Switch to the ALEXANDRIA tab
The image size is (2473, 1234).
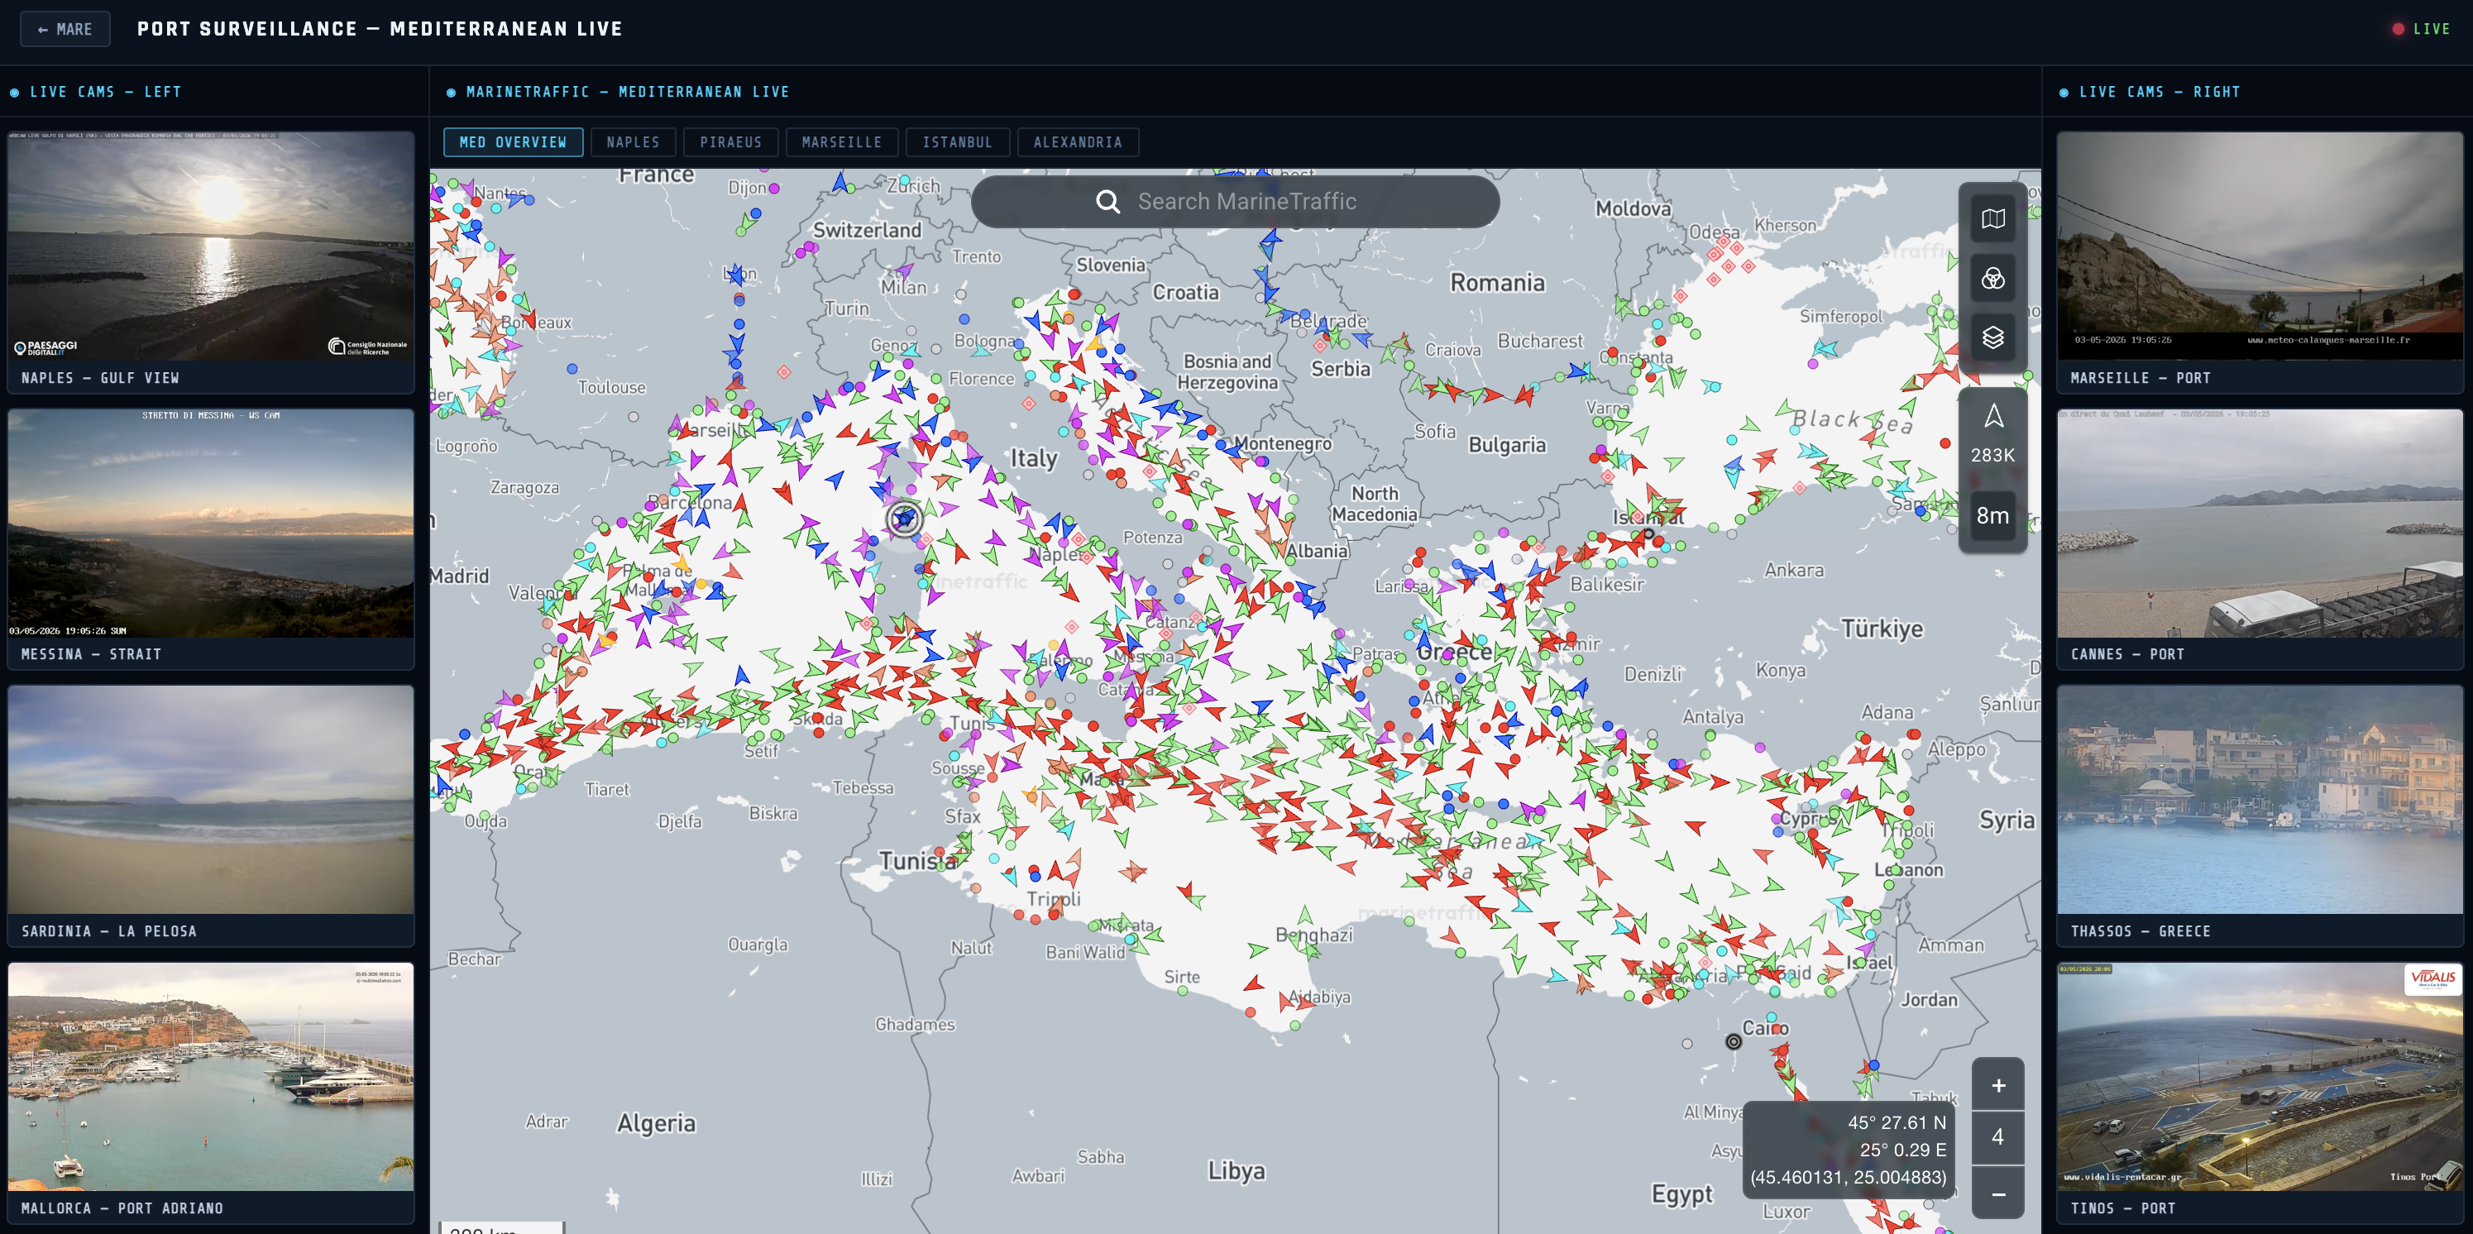click(1078, 142)
